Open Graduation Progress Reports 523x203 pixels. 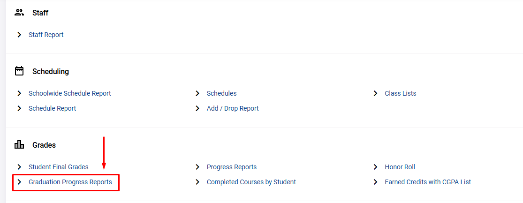pyautogui.click(x=70, y=182)
